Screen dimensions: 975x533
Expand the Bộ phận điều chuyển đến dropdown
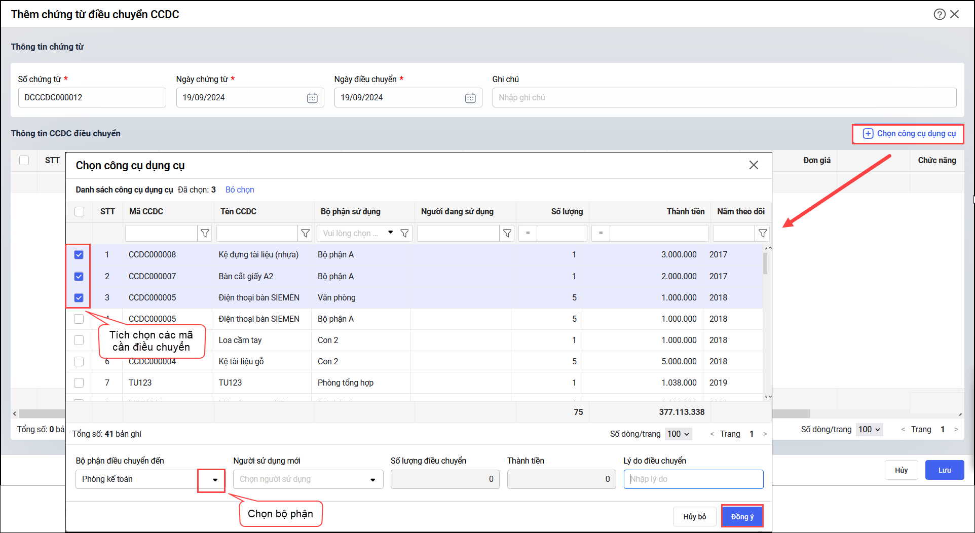point(215,479)
